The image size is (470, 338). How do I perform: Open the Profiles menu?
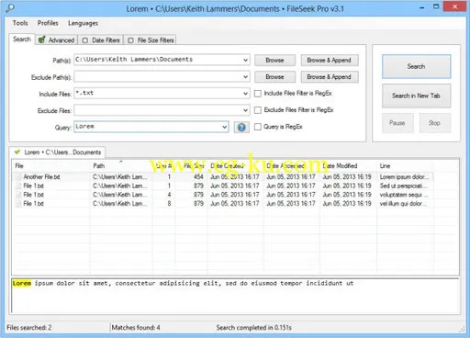click(x=48, y=23)
